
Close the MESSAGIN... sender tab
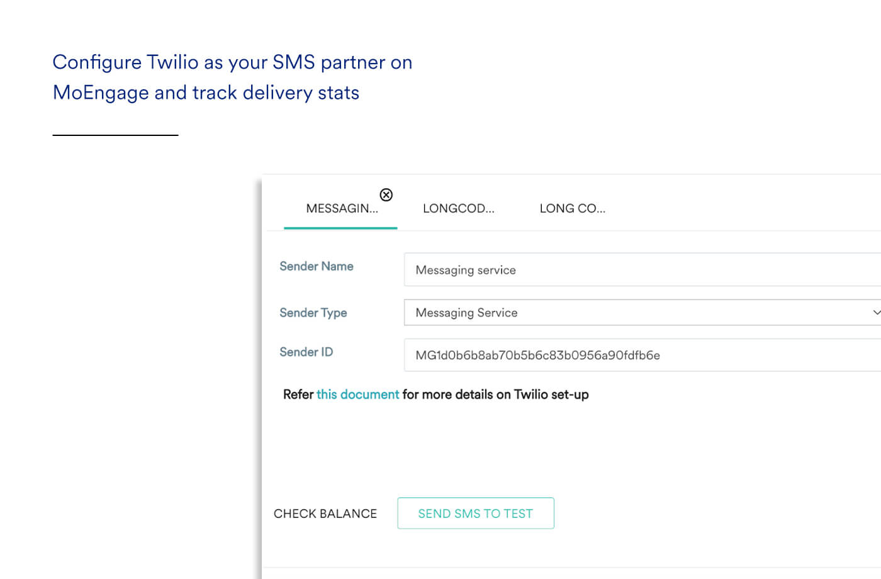pos(386,194)
